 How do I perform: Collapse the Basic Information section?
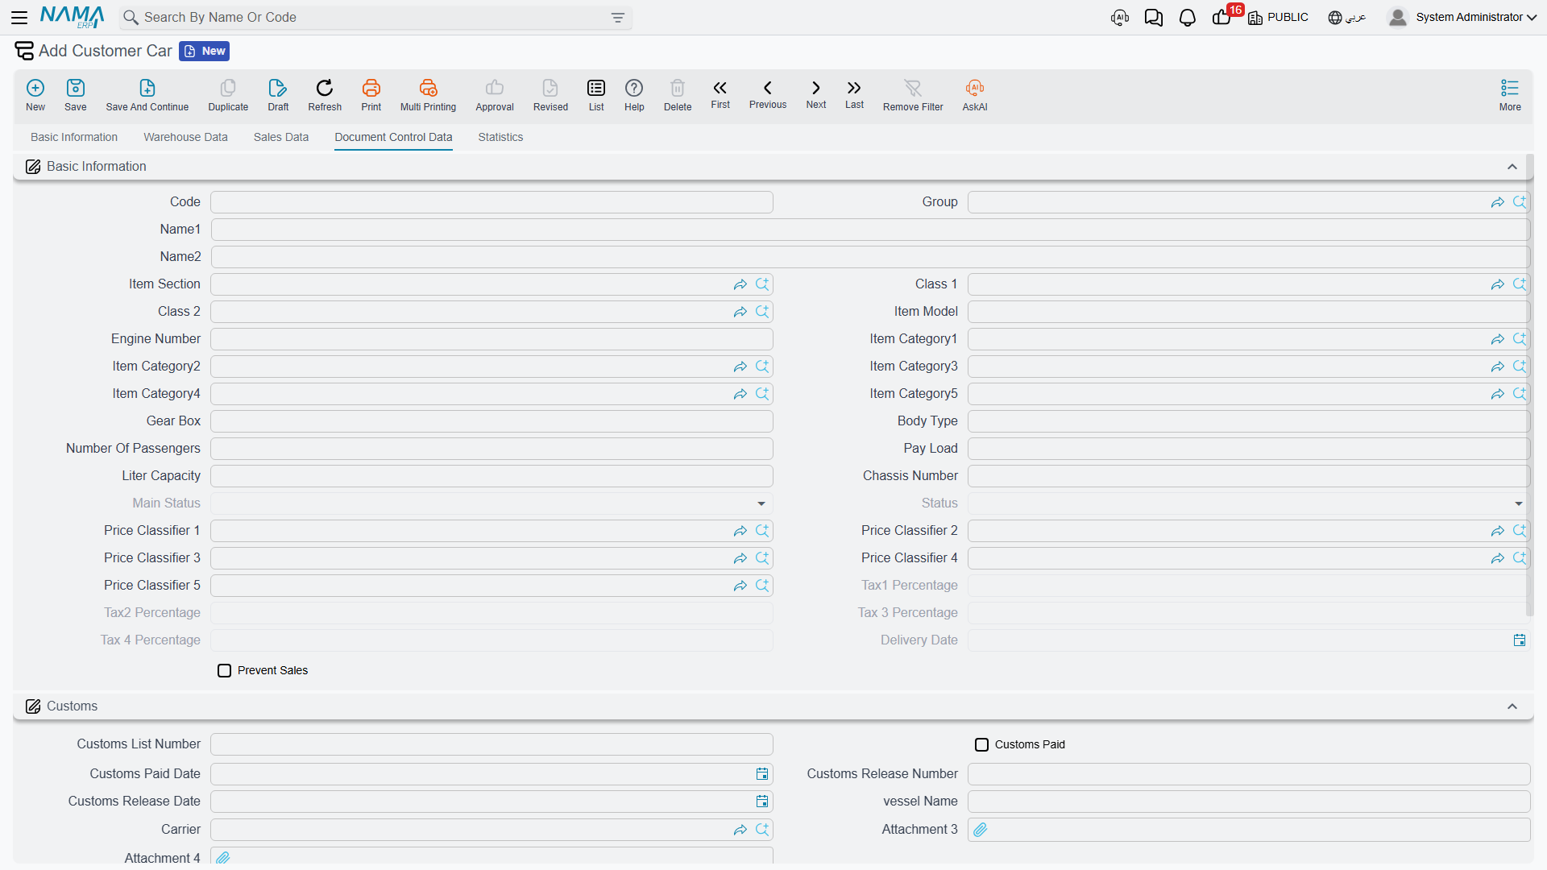(1512, 167)
